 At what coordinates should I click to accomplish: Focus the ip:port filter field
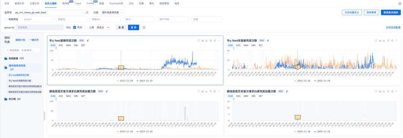(38, 19)
